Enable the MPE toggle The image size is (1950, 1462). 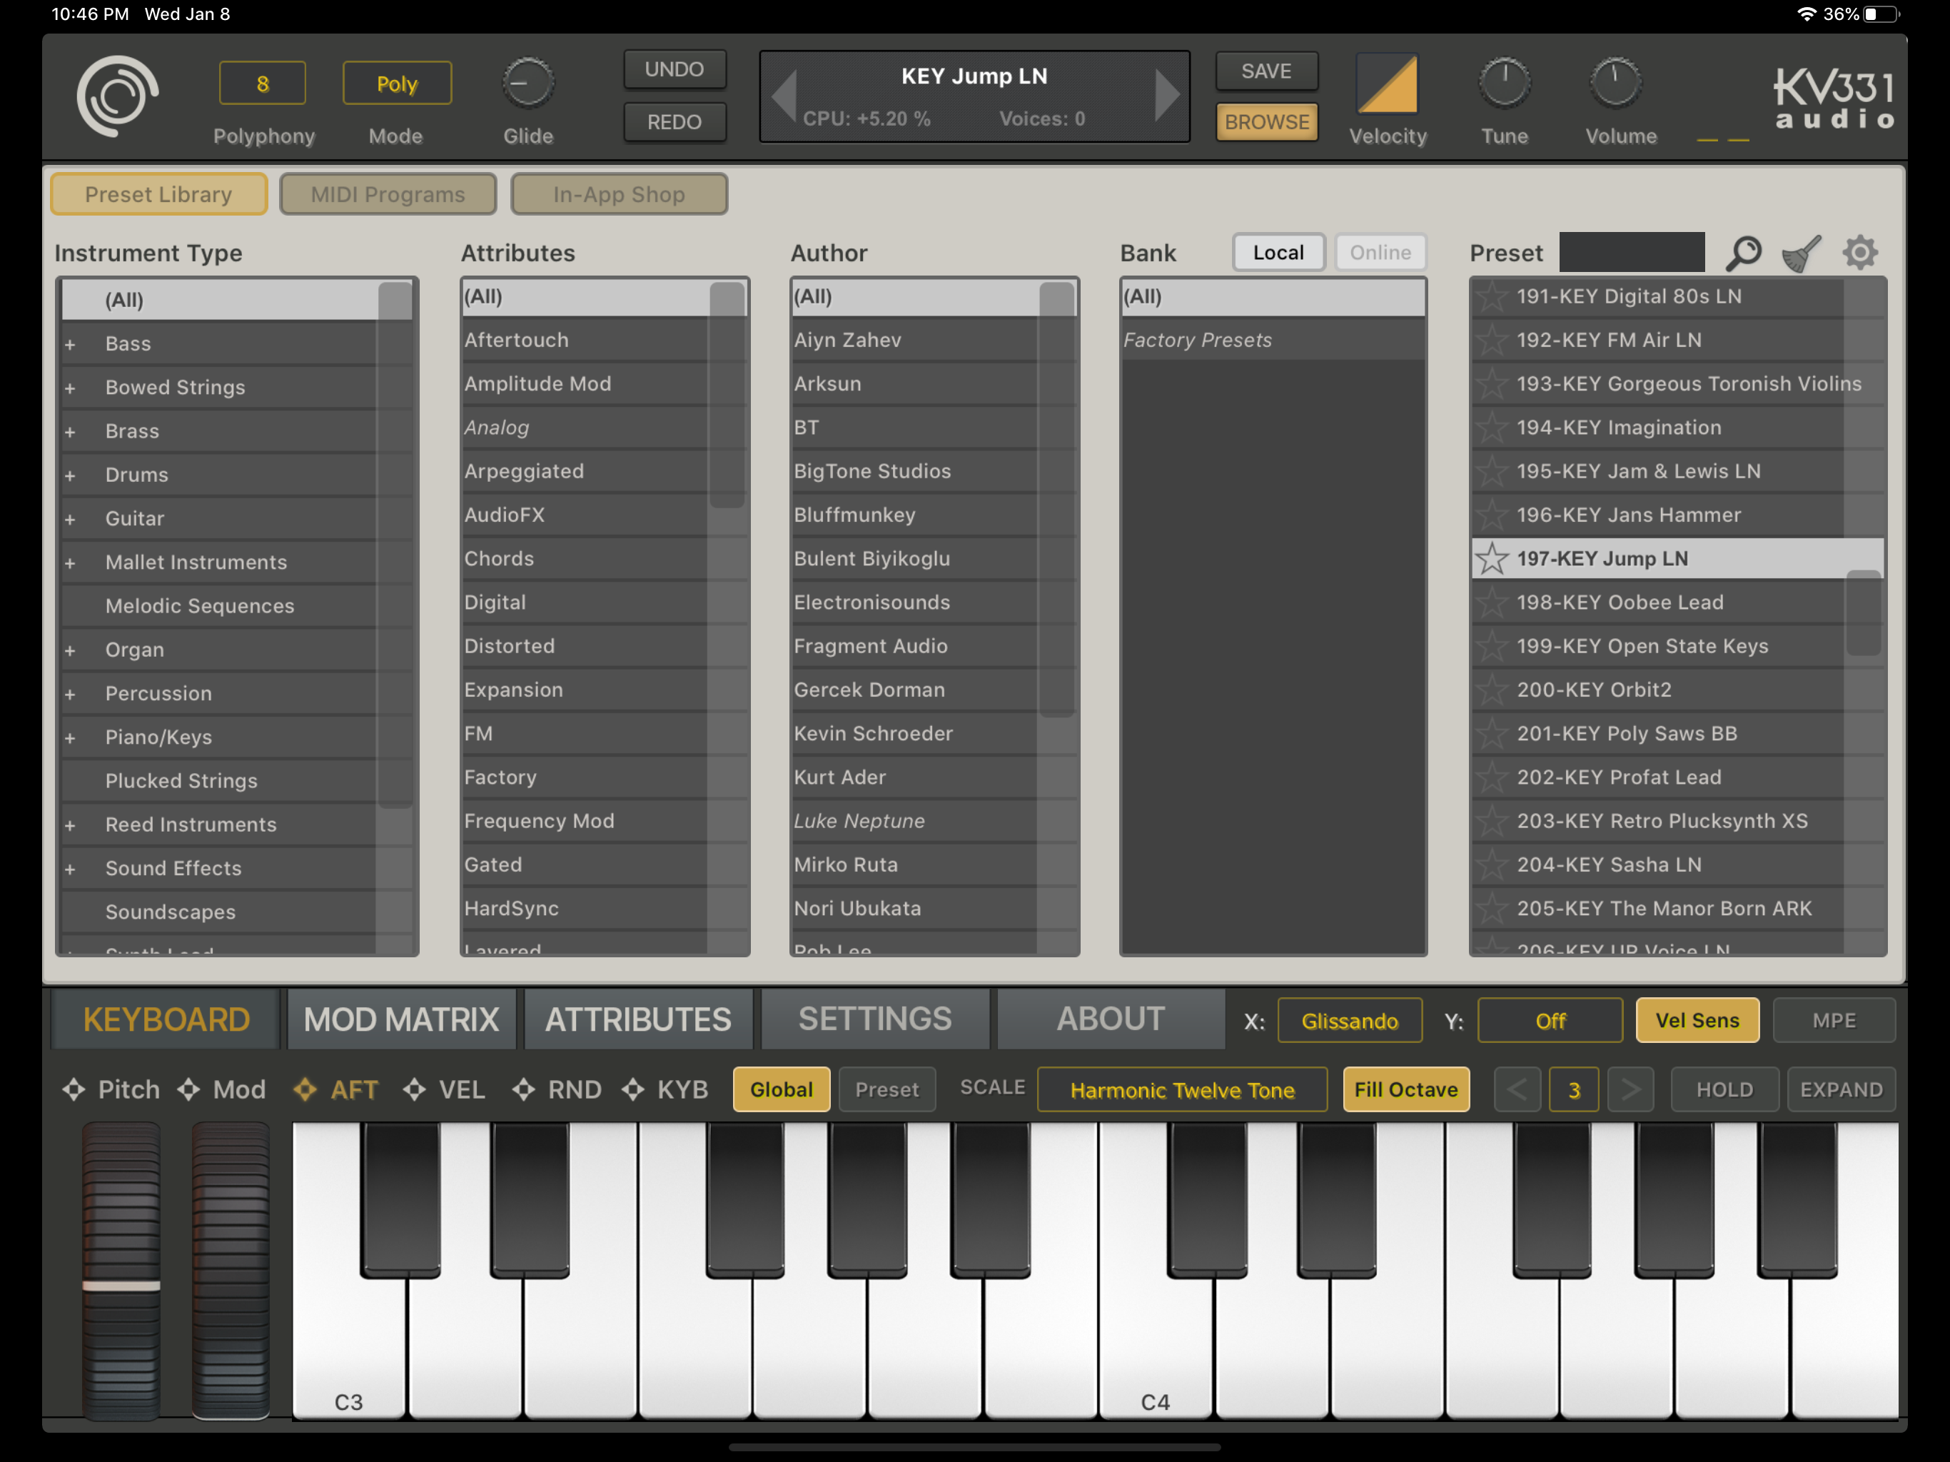click(1834, 1020)
